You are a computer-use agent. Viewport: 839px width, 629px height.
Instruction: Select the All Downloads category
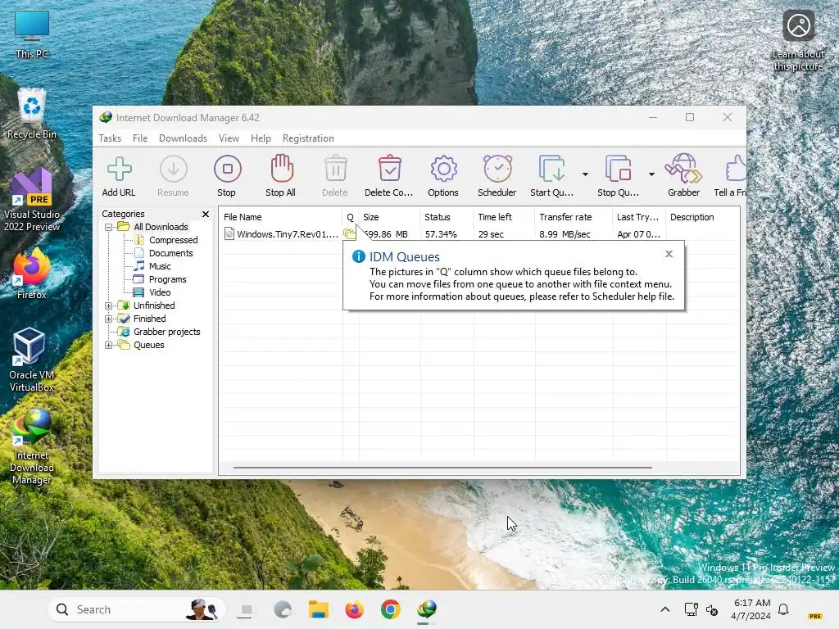point(161,227)
